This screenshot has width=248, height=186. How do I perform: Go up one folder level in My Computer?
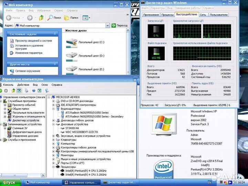point(41,18)
